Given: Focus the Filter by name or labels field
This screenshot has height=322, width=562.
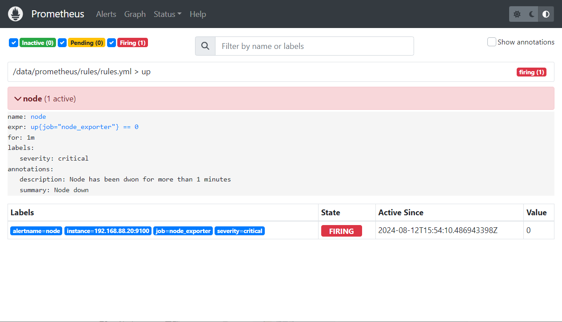Looking at the screenshot, I should click(314, 46).
